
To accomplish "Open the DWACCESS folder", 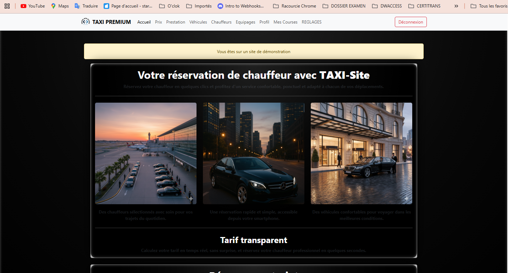I will pos(387,6).
